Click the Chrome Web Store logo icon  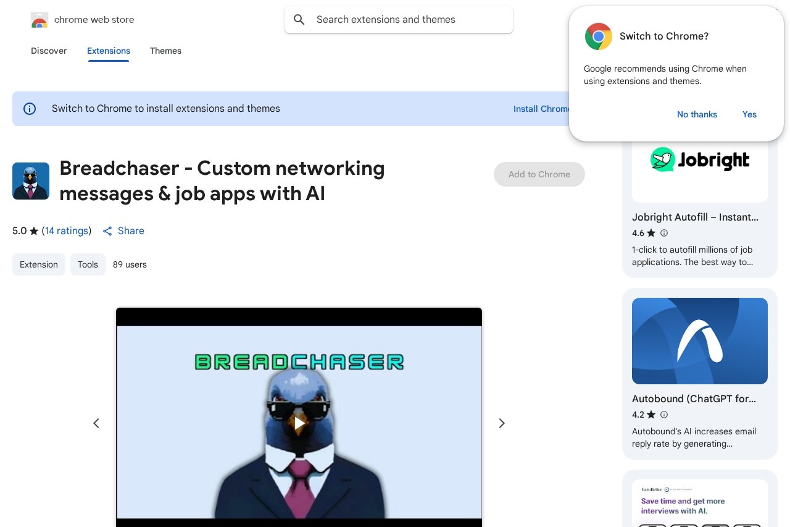[39, 20]
